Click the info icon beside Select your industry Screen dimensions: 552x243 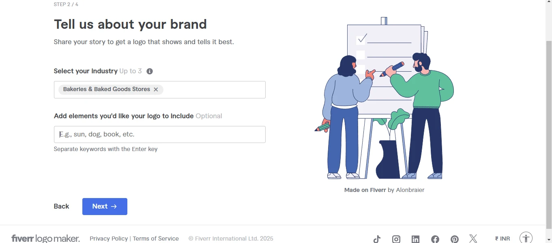(150, 71)
